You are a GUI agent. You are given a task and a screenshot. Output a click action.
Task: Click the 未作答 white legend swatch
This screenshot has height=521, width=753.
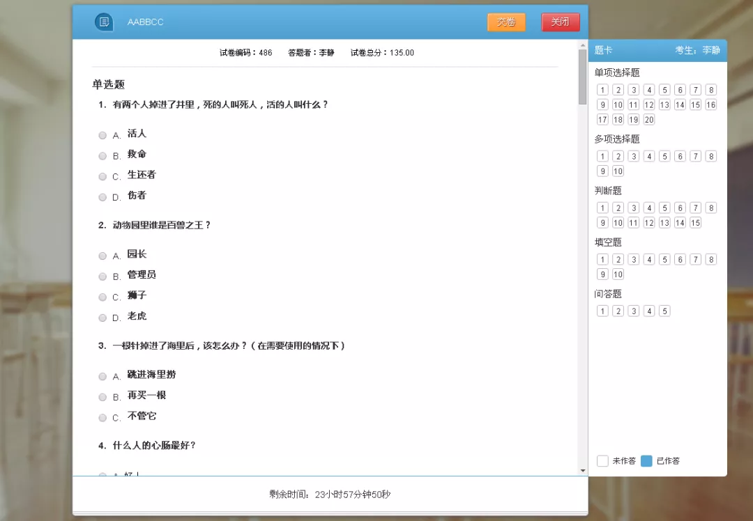tap(602, 460)
